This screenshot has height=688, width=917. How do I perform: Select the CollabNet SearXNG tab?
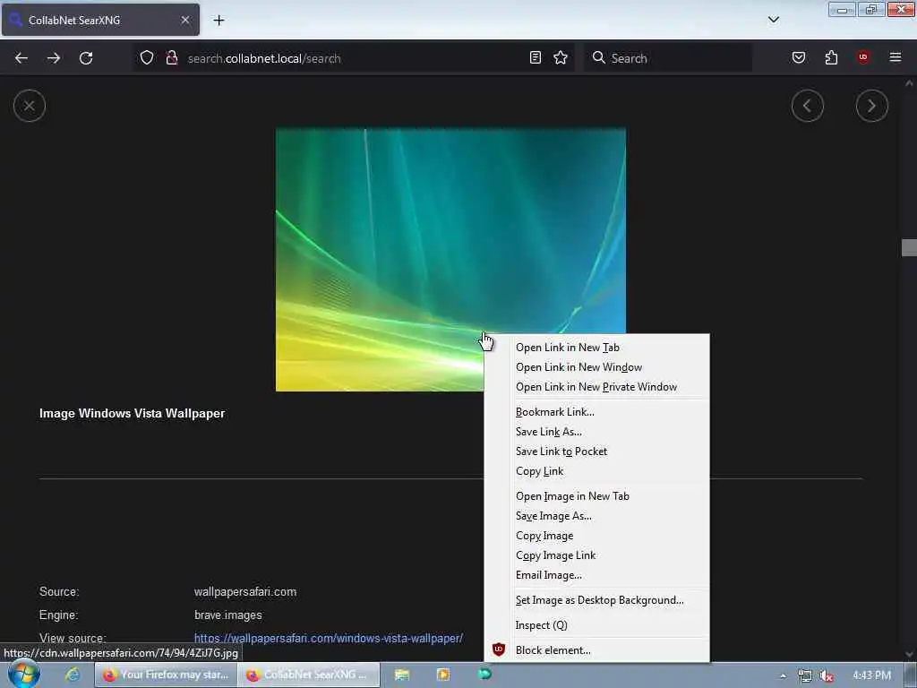[x=100, y=20]
